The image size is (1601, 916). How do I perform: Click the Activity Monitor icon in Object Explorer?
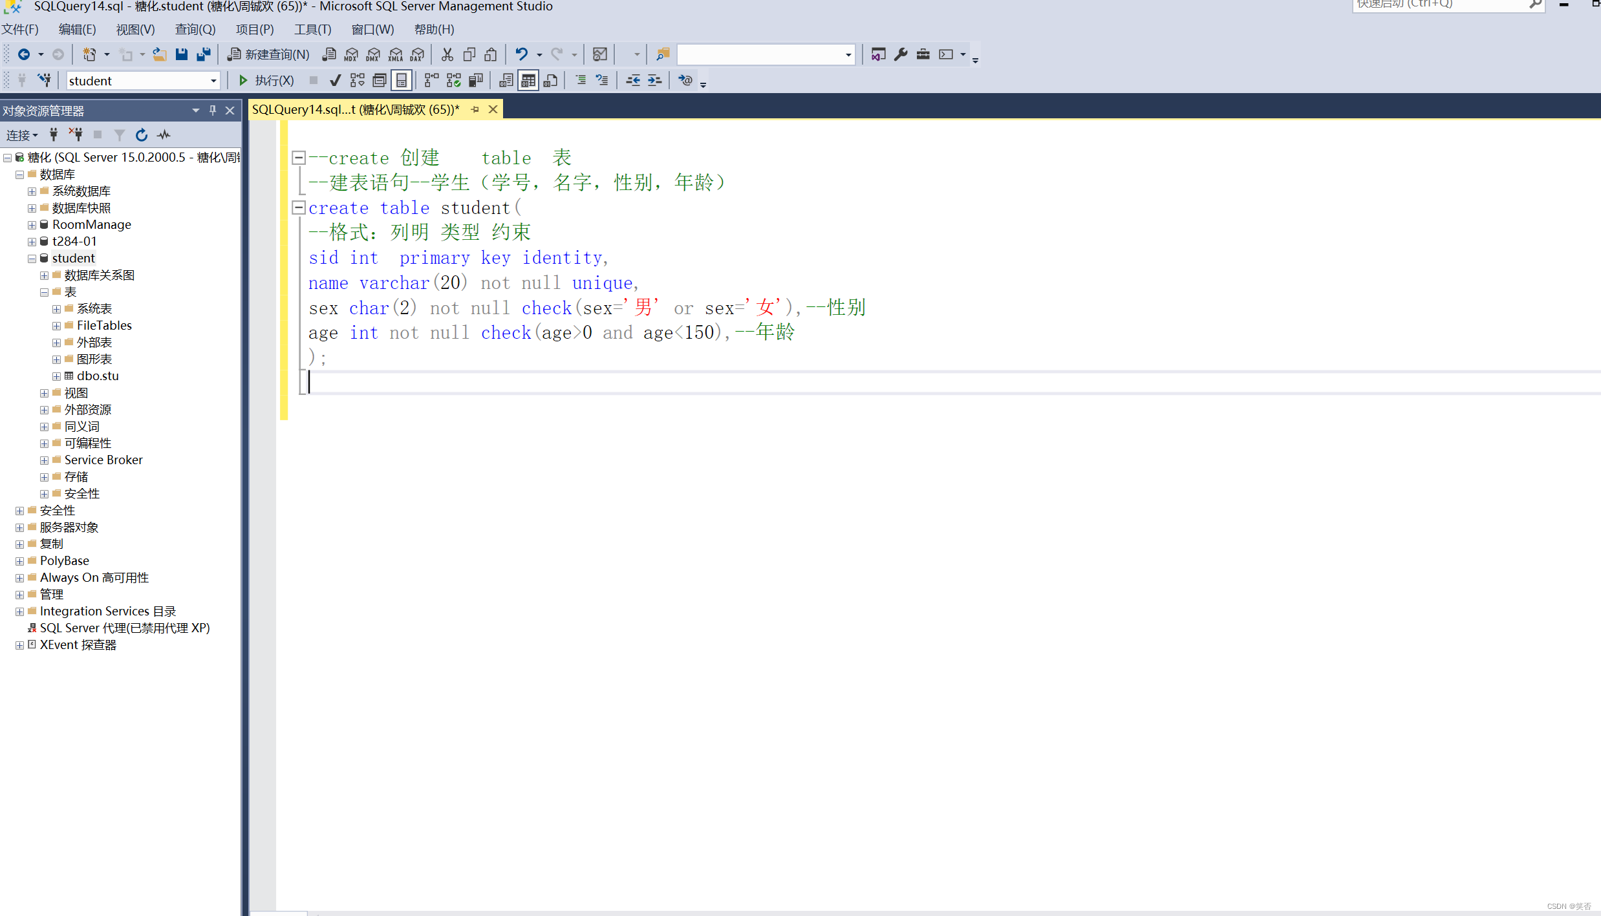(x=164, y=134)
